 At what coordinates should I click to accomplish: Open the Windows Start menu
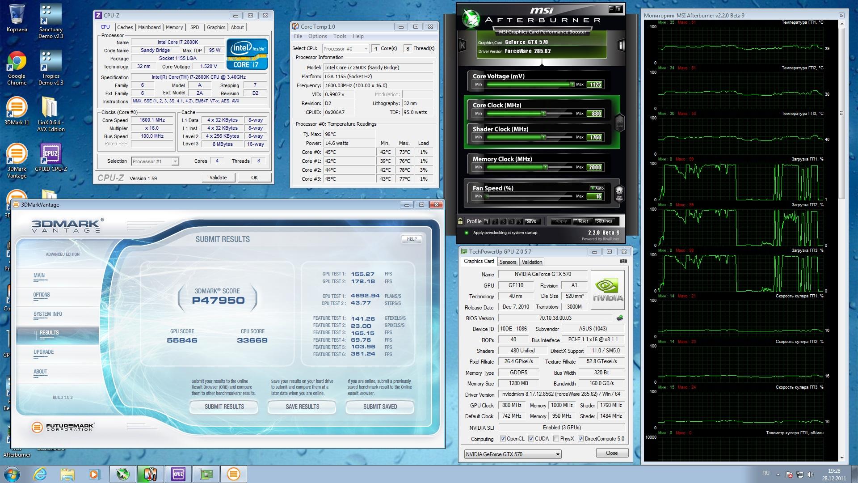pos(12,474)
